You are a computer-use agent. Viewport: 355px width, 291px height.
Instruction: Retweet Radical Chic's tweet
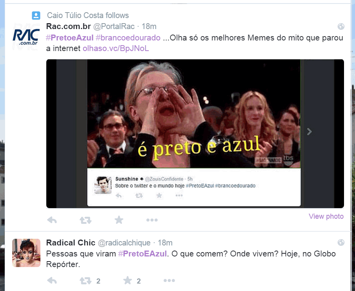[86, 281]
